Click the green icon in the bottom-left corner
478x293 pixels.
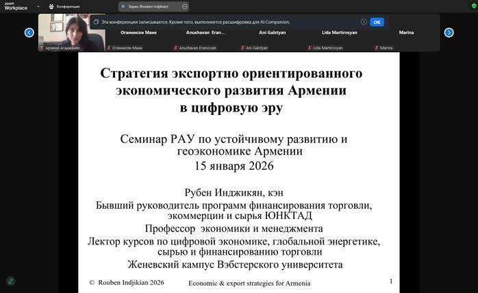(10, 281)
